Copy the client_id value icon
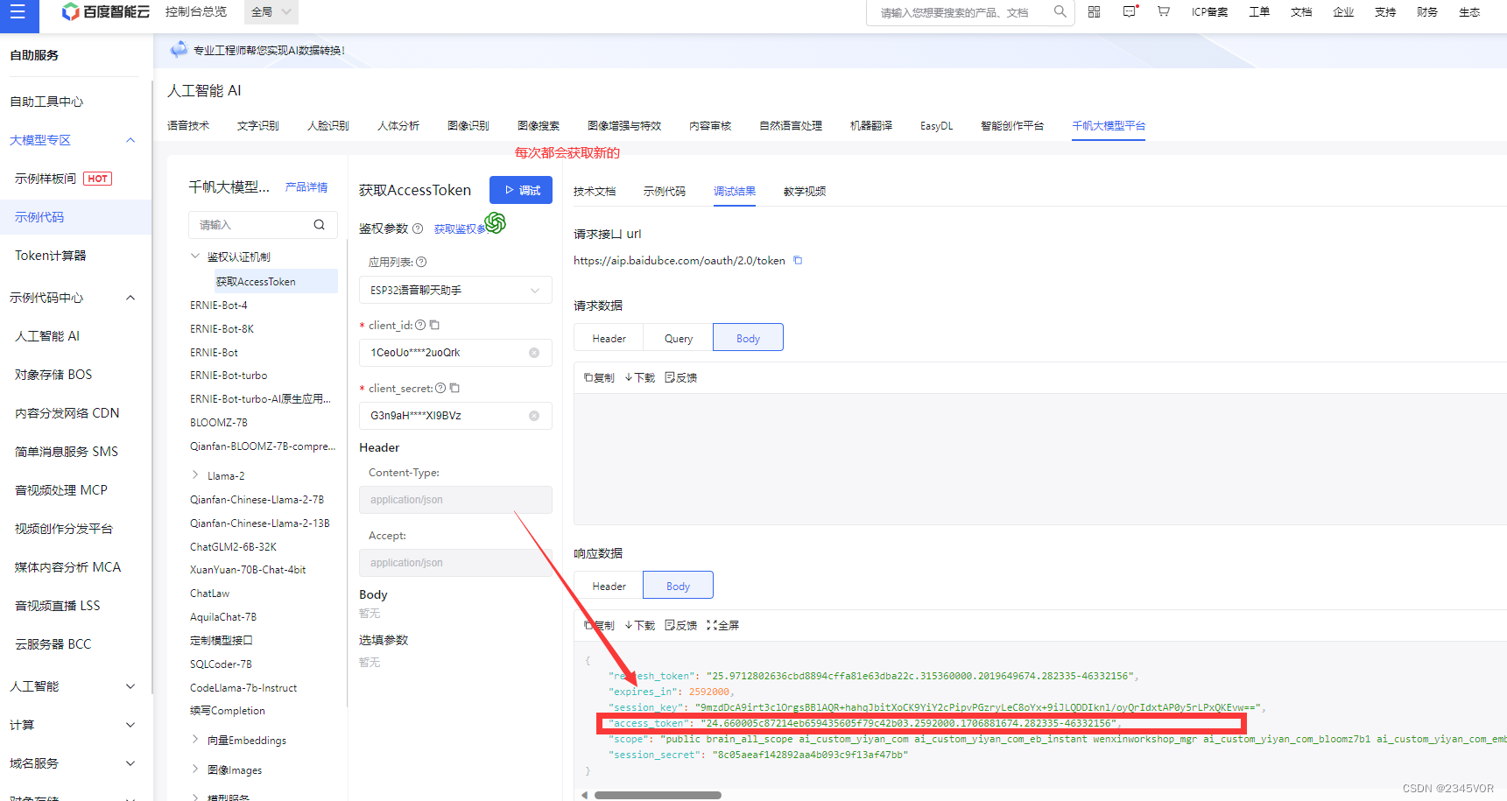The height and width of the screenshot is (801, 1507). tap(434, 325)
